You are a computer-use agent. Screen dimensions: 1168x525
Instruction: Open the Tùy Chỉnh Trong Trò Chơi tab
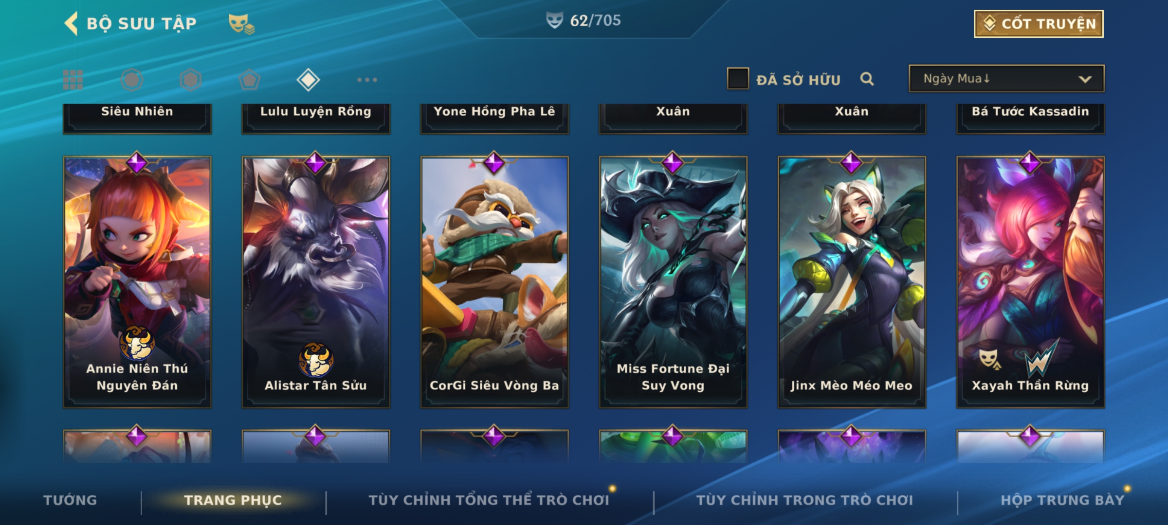pos(804,500)
